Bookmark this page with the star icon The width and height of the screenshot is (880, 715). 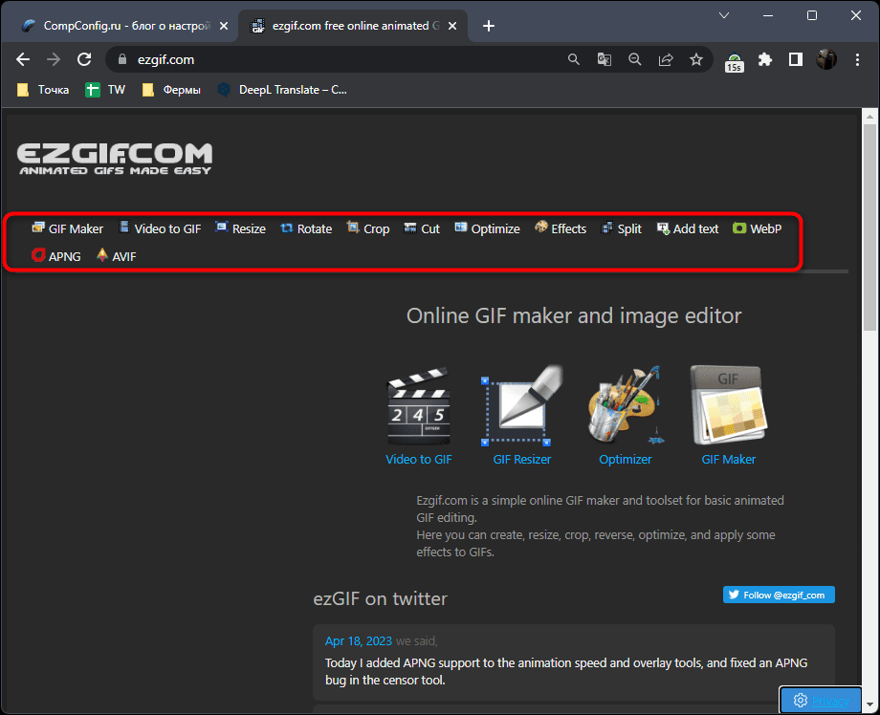[696, 59]
